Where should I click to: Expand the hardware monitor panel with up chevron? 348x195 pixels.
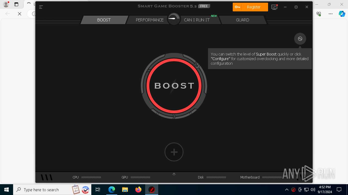point(174,174)
